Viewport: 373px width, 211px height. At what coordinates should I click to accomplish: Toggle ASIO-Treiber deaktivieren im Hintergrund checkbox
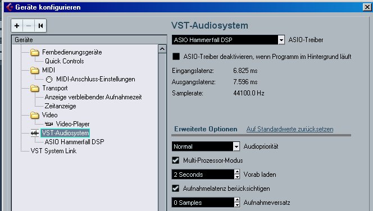pos(176,57)
